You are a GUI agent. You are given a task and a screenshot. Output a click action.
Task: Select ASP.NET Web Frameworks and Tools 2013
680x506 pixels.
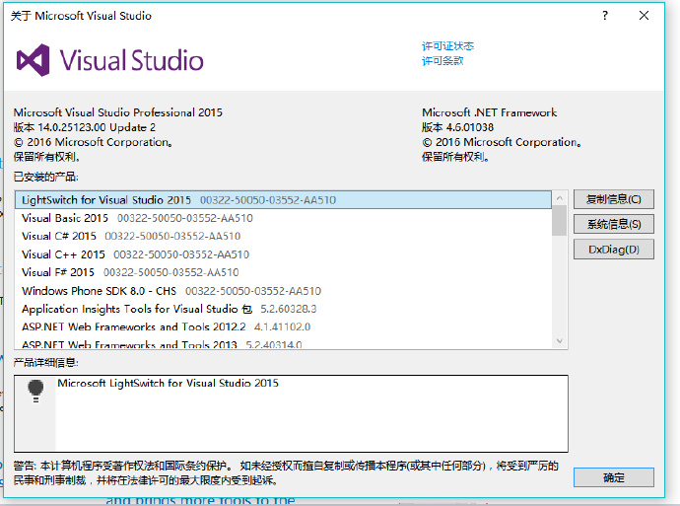(283, 343)
